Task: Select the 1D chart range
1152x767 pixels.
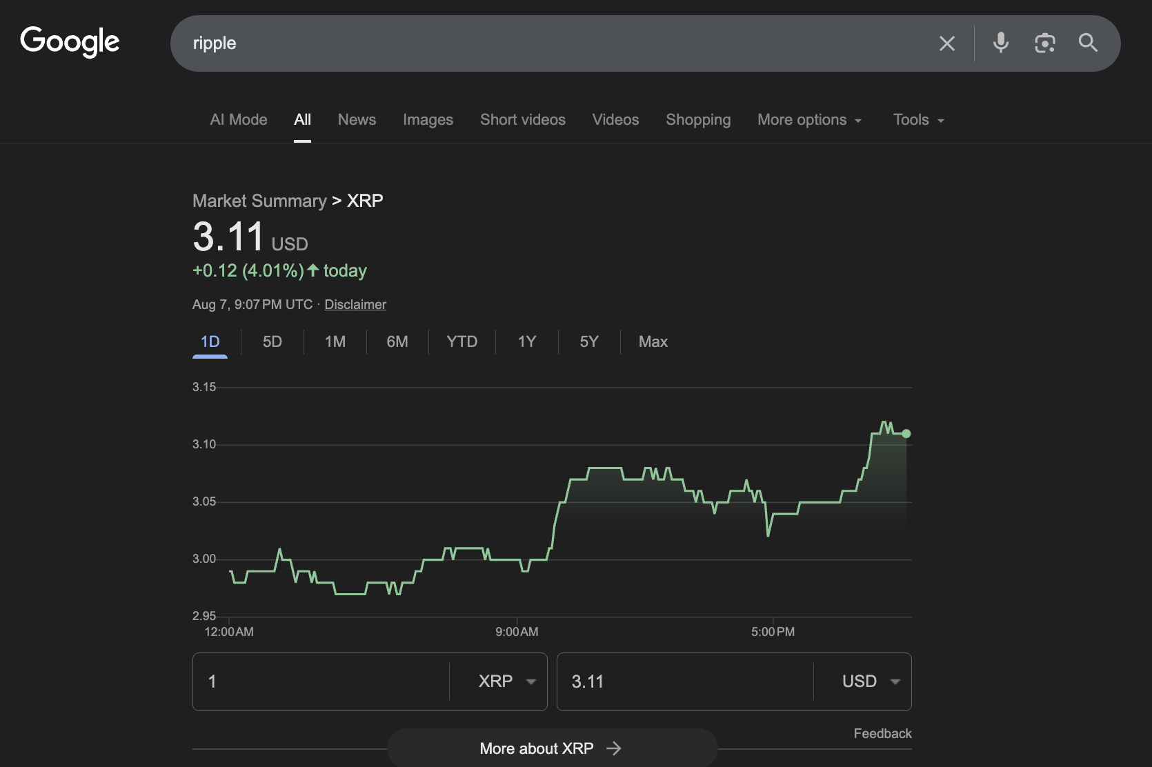Action: pyautogui.click(x=210, y=342)
